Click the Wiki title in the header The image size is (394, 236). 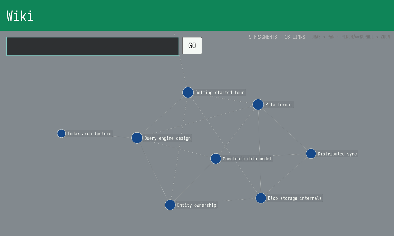[x=20, y=16]
